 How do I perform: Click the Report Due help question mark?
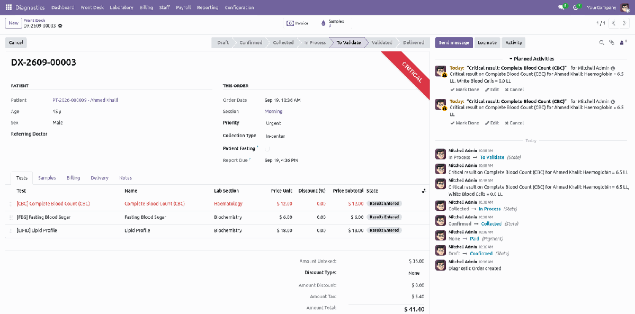coord(250,159)
